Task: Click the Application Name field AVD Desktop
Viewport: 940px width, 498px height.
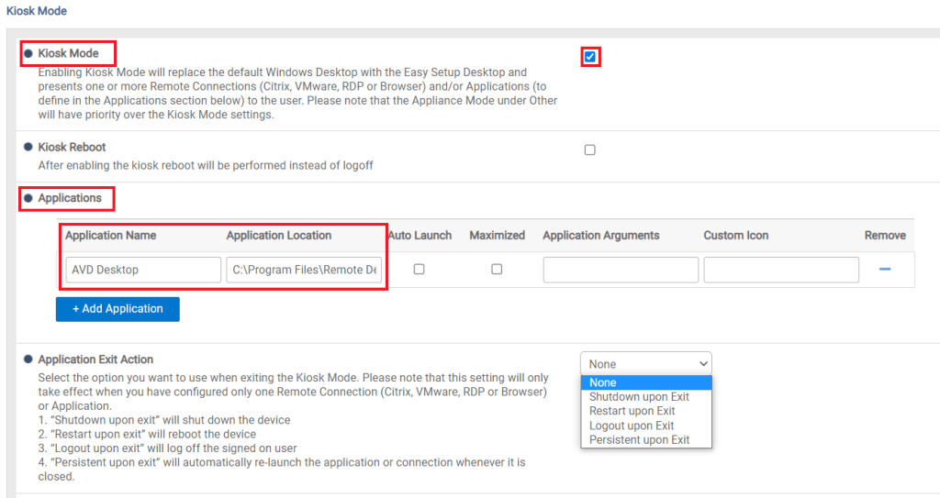Action: [x=143, y=270]
